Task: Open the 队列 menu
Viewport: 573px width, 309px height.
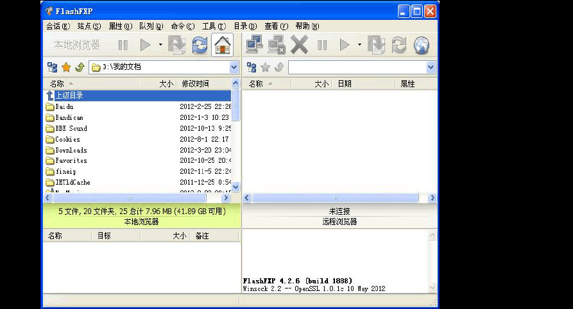Action: pyautogui.click(x=151, y=26)
